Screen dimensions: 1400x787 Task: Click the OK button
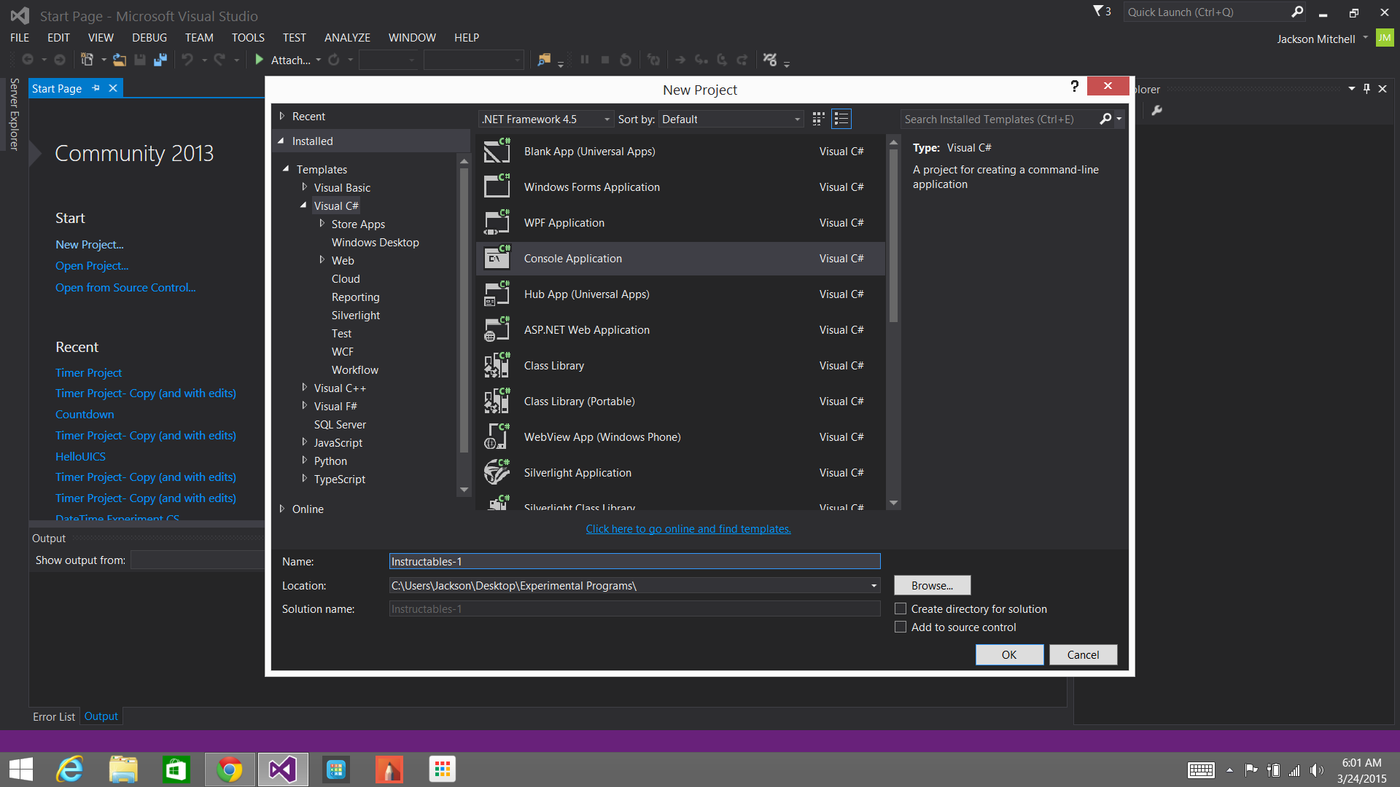(x=1008, y=654)
